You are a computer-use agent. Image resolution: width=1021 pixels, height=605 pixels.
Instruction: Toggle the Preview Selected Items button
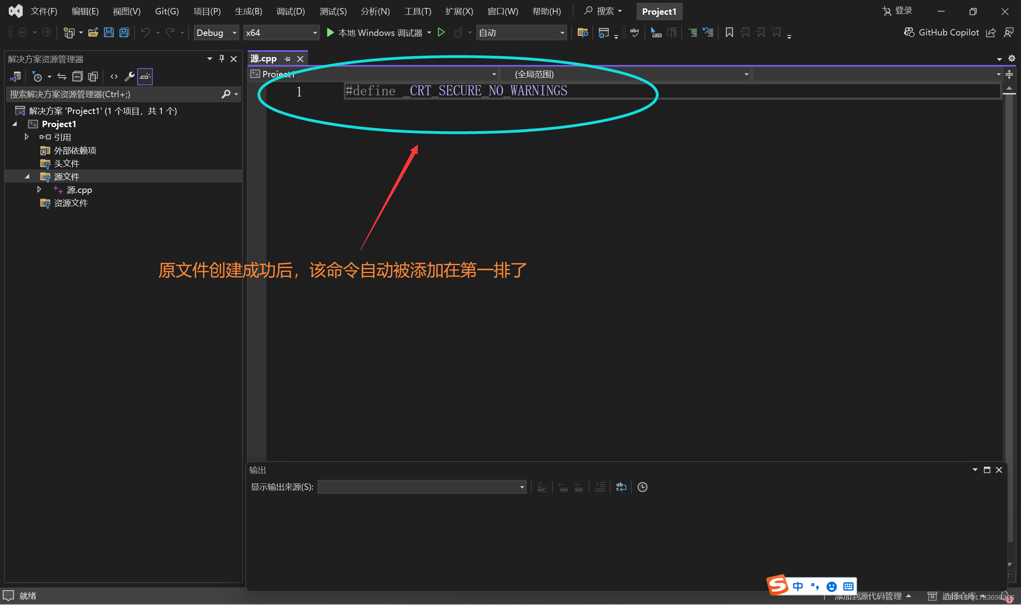145,77
